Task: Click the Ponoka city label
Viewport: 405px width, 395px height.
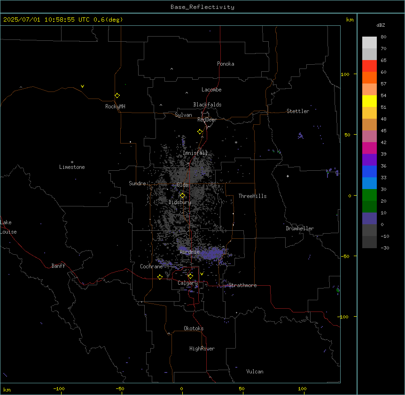Action: [x=226, y=64]
